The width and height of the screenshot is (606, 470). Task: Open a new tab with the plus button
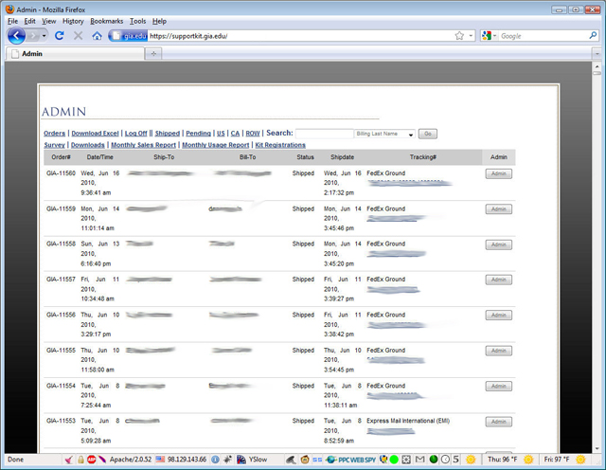[153, 54]
